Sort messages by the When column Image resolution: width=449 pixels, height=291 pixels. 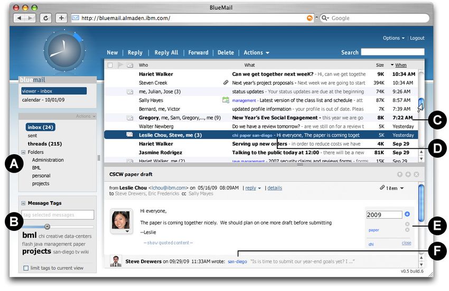point(400,65)
